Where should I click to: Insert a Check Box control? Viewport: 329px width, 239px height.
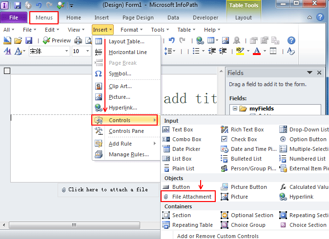[x=239, y=139]
